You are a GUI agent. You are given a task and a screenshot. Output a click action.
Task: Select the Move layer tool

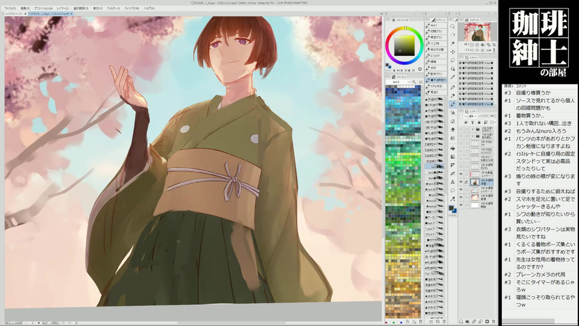click(453, 52)
